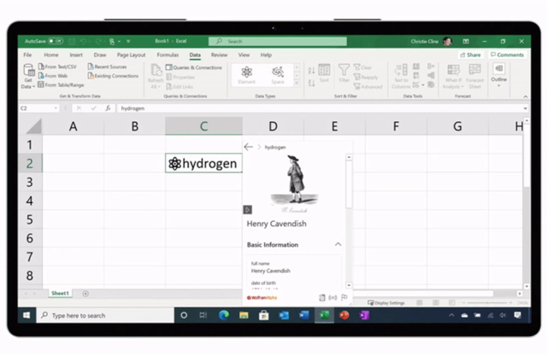The width and height of the screenshot is (547, 355).
Task: Open Queries & Connections pane
Action: [193, 67]
